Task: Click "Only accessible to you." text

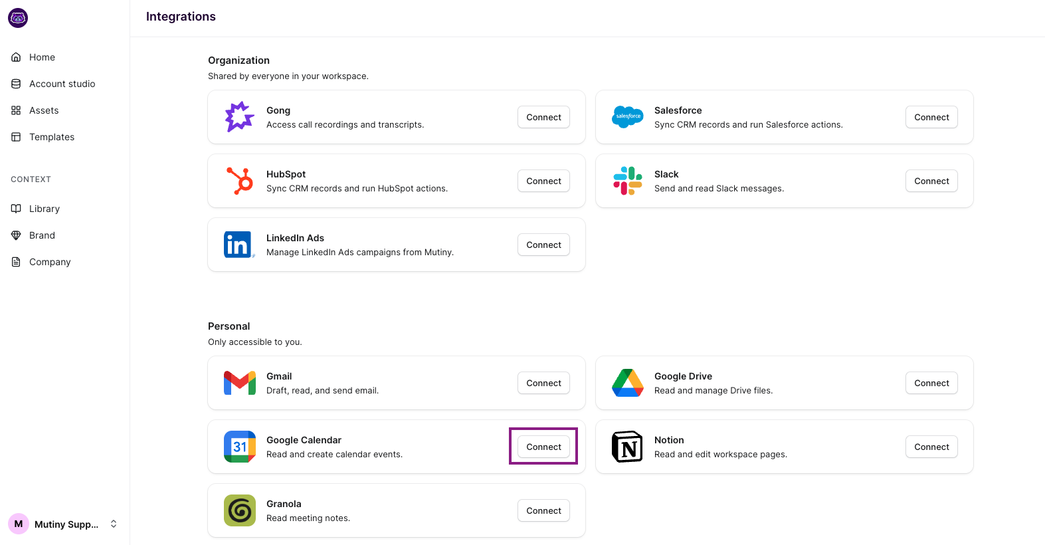Action: click(x=255, y=342)
